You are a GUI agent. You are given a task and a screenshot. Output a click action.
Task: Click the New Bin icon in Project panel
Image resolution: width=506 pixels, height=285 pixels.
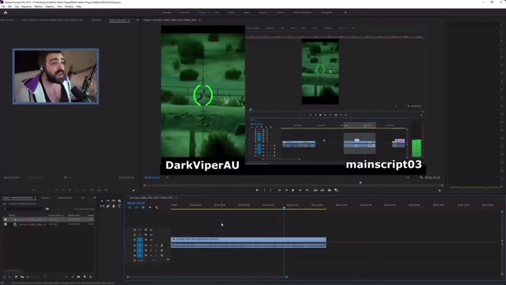(x=79, y=277)
